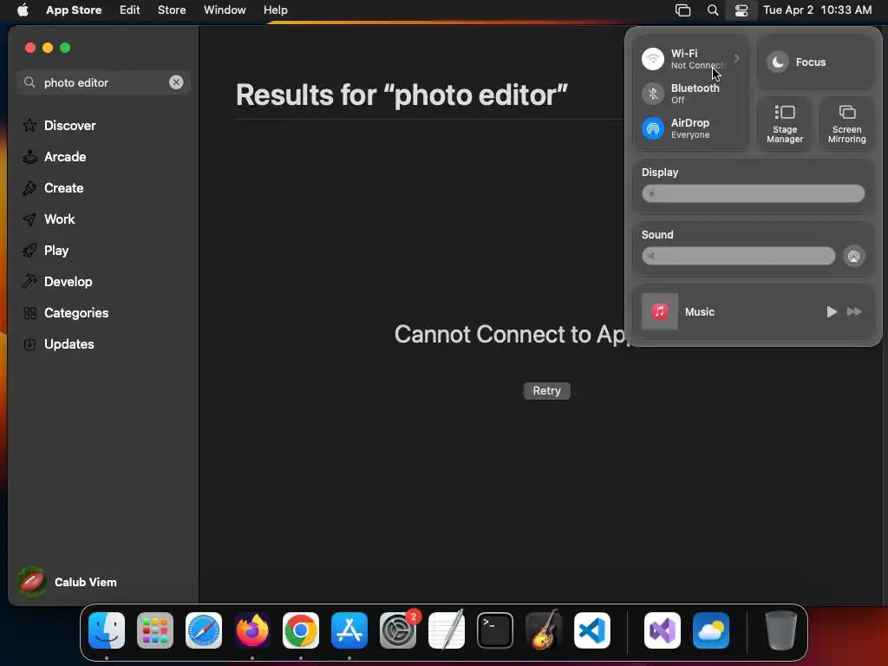The height and width of the screenshot is (666, 888).
Task: Open the Discover section in sidebar
Action: point(59,125)
